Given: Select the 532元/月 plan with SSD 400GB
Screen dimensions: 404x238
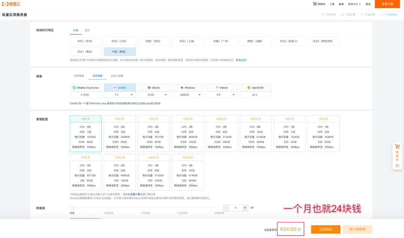Looking at the screenshot, I should (187, 172).
